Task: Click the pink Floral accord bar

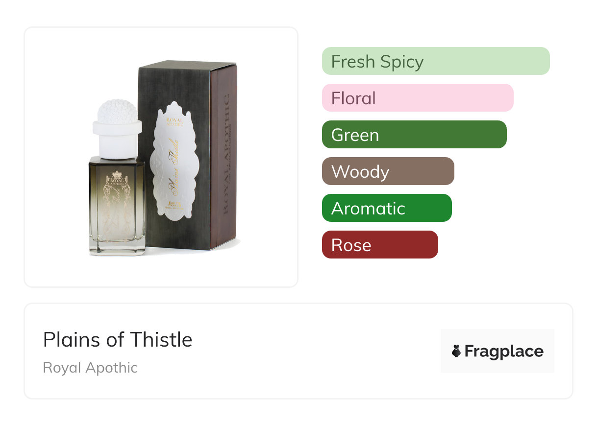Action: point(417,98)
